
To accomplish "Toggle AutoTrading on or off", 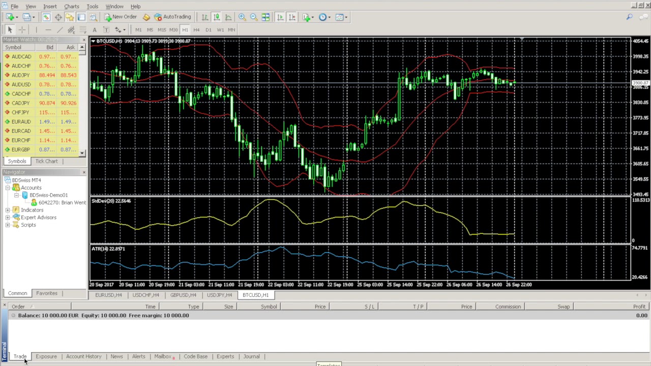I will coord(172,17).
